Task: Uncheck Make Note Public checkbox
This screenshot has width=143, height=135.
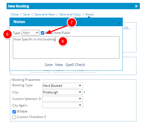Action: point(43,33)
